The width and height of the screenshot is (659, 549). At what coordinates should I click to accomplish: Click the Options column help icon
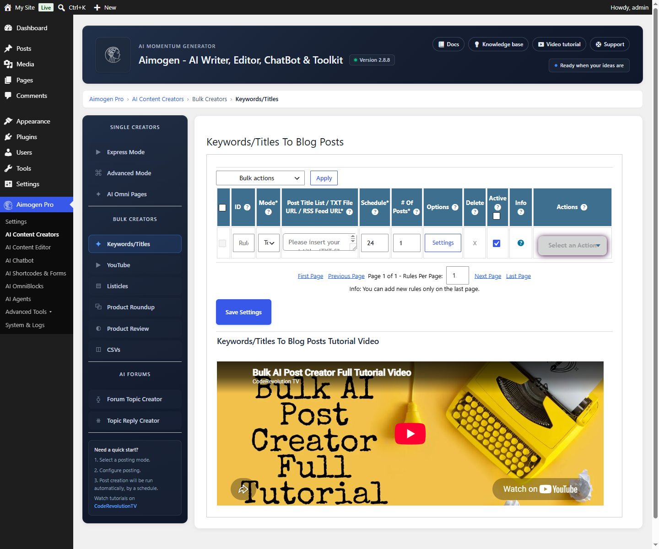pyautogui.click(x=455, y=207)
